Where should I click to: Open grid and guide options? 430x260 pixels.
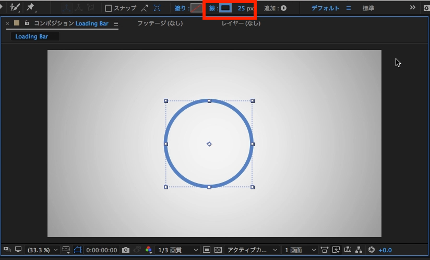tap(66, 250)
